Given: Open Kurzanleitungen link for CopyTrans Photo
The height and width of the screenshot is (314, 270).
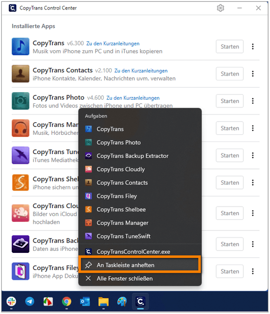Looking at the screenshot, I should [133, 98].
